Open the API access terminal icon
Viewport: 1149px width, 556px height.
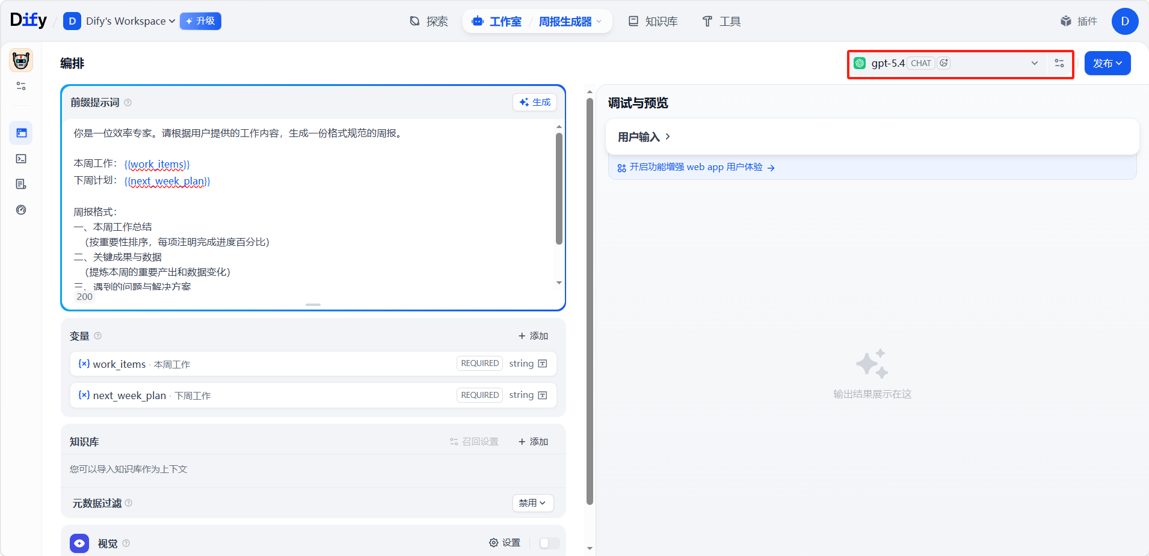(x=21, y=159)
